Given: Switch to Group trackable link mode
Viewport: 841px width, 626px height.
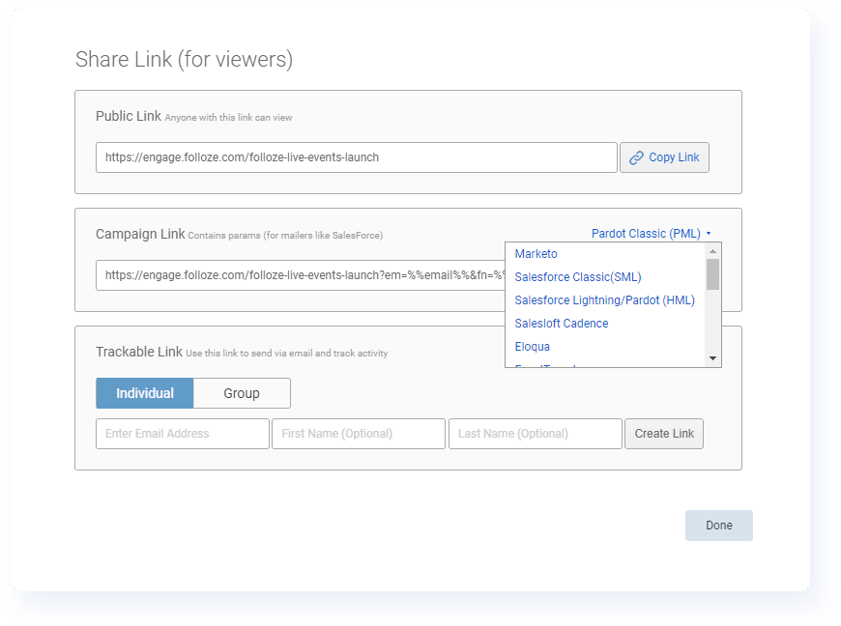Looking at the screenshot, I should (242, 393).
